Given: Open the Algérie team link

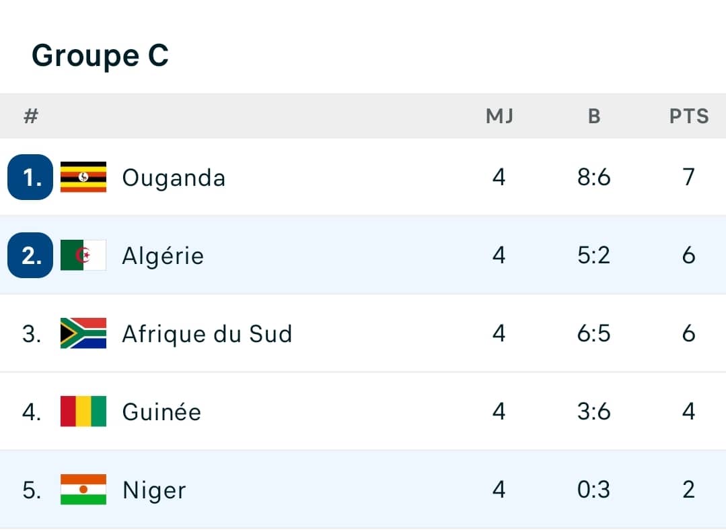Looking at the screenshot, I should tap(163, 256).
